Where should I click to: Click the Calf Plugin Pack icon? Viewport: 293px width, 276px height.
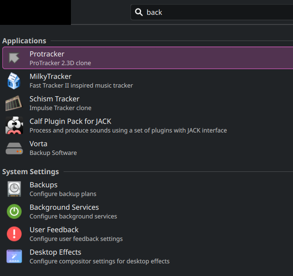[14, 126]
